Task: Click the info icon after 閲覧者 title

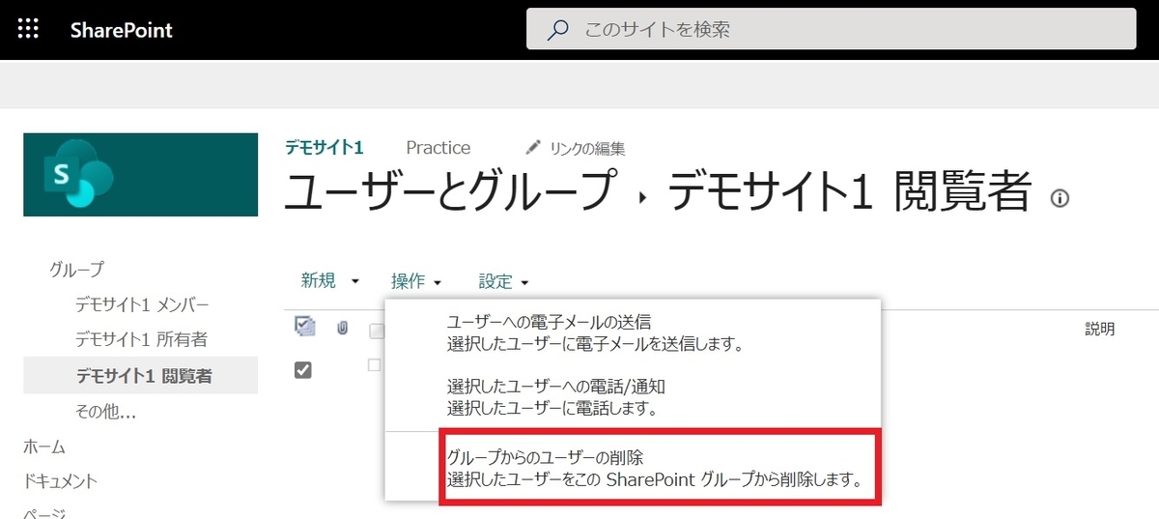Action: [x=1060, y=199]
